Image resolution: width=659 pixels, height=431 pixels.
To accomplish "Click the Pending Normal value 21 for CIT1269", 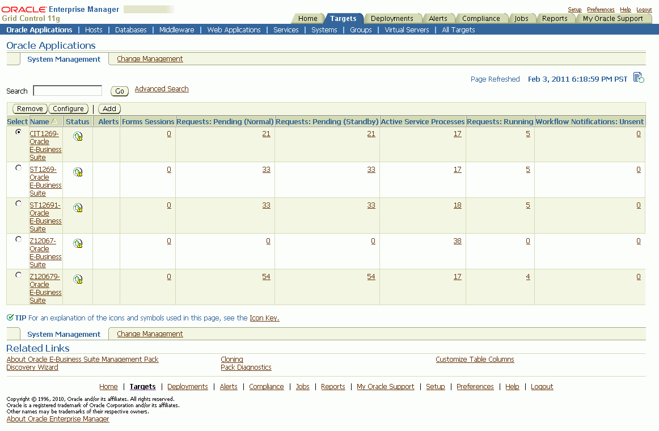I will pyautogui.click(x=266, y=134).
